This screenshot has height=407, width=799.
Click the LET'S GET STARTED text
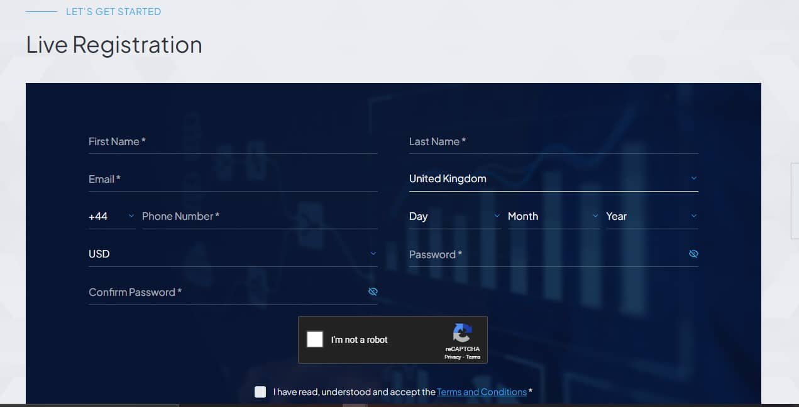(x=113, y=12)
